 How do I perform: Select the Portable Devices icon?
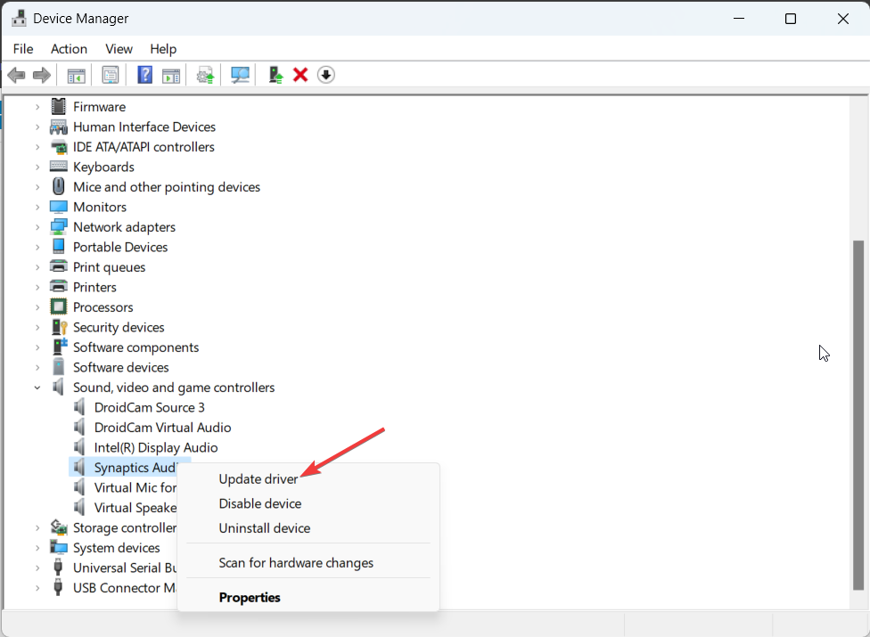coord(58,246)
